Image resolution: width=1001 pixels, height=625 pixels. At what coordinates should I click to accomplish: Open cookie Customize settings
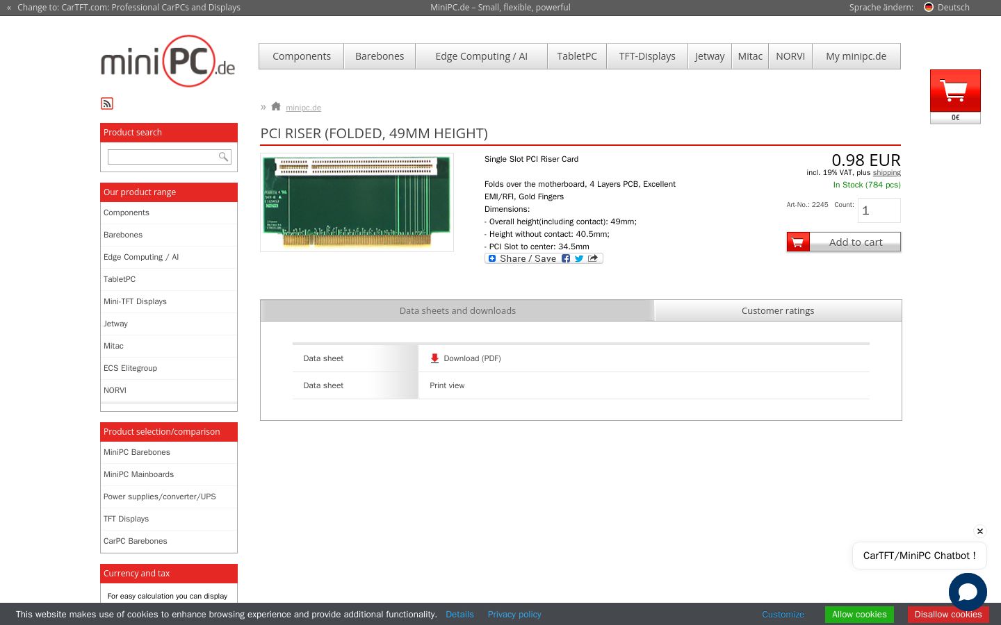(783, 615)
